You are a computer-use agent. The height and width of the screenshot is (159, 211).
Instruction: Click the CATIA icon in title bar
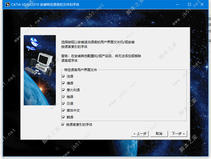[8, 4]
